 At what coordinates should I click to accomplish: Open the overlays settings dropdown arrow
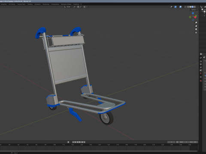tap(182, 7)
